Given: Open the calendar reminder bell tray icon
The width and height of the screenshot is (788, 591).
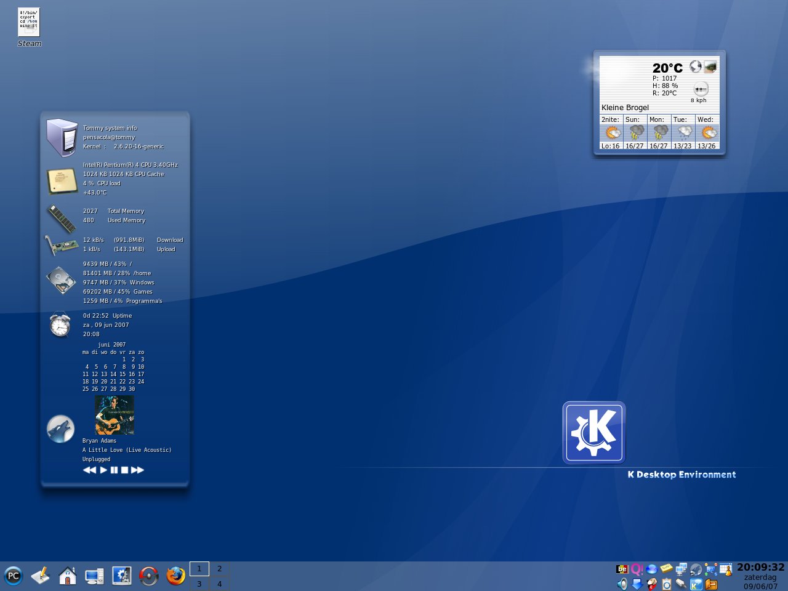Looking at the screenshot, I should (726, 569).
